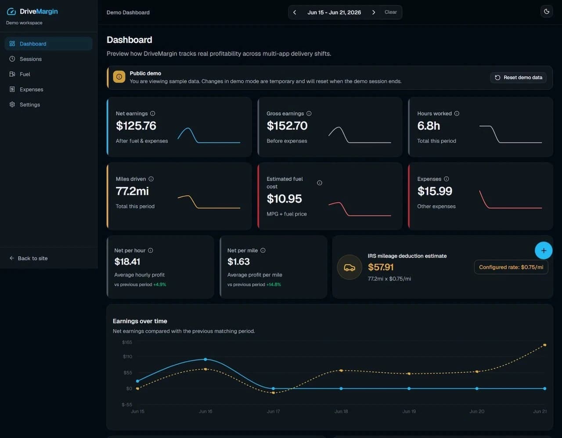Click the +14.8% change indicator
Viewport: 562px width, 438px height.
tap(274, 285)
